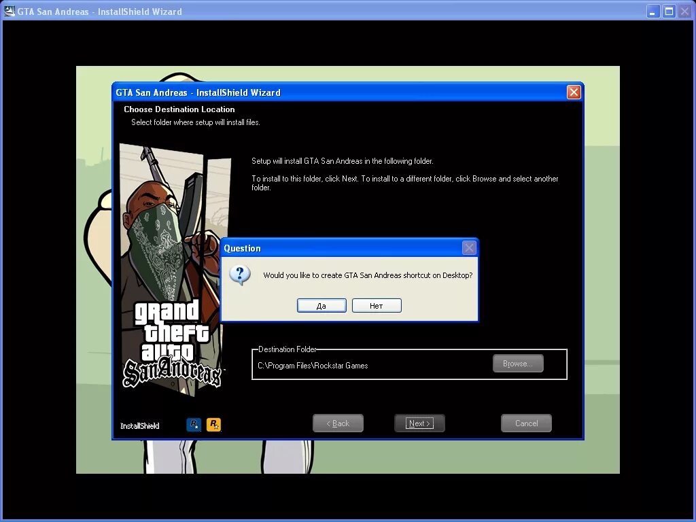Click the shortcut question message text
Screen dimensions: 696x522
click(x=368, y=275)
